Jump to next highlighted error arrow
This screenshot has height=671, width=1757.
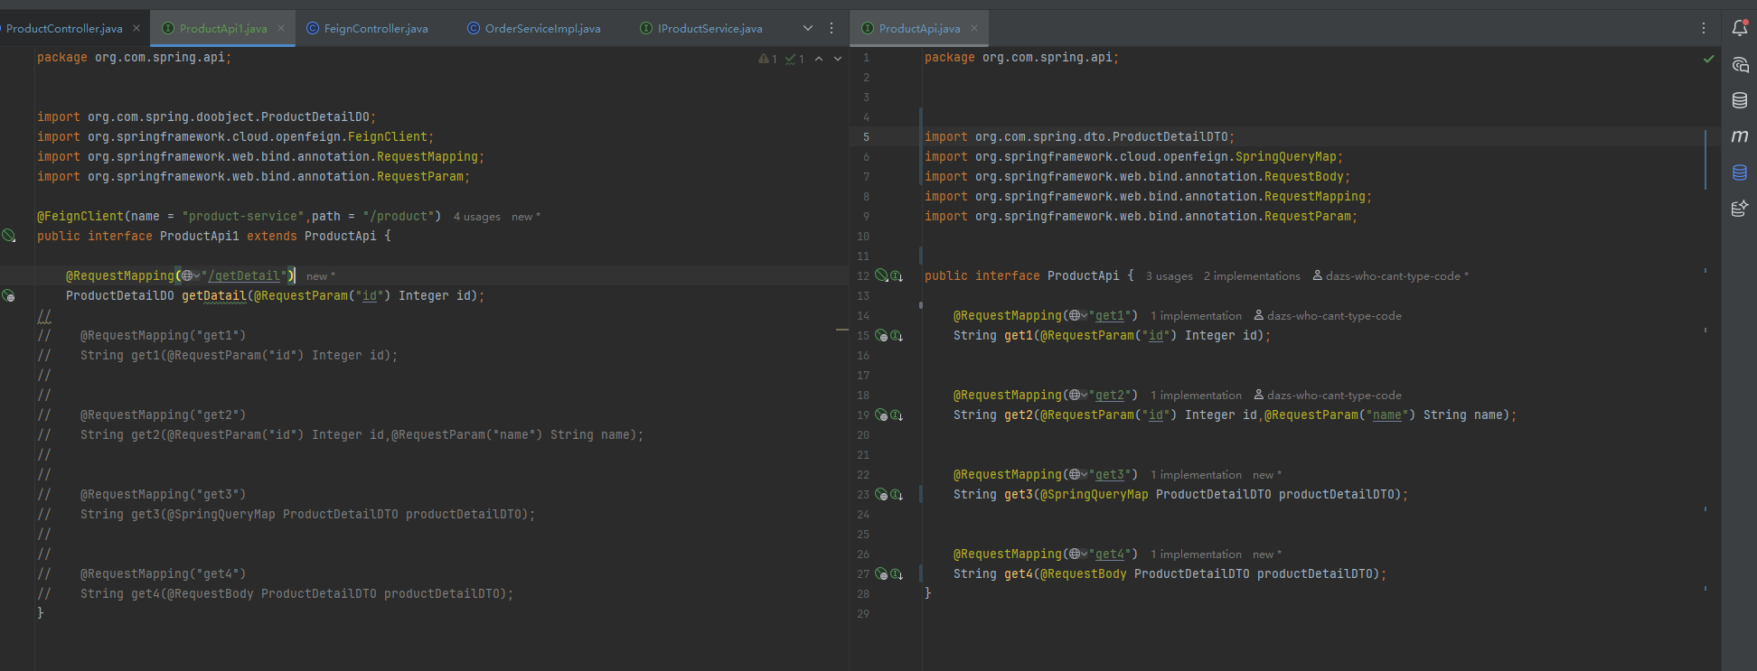[838, 59]
